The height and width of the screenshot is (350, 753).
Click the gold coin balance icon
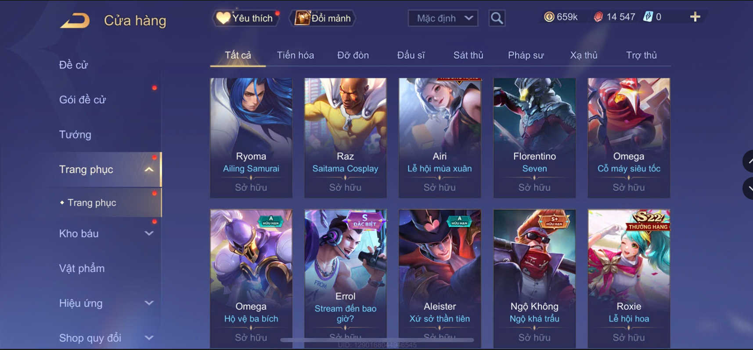(549, 17)
